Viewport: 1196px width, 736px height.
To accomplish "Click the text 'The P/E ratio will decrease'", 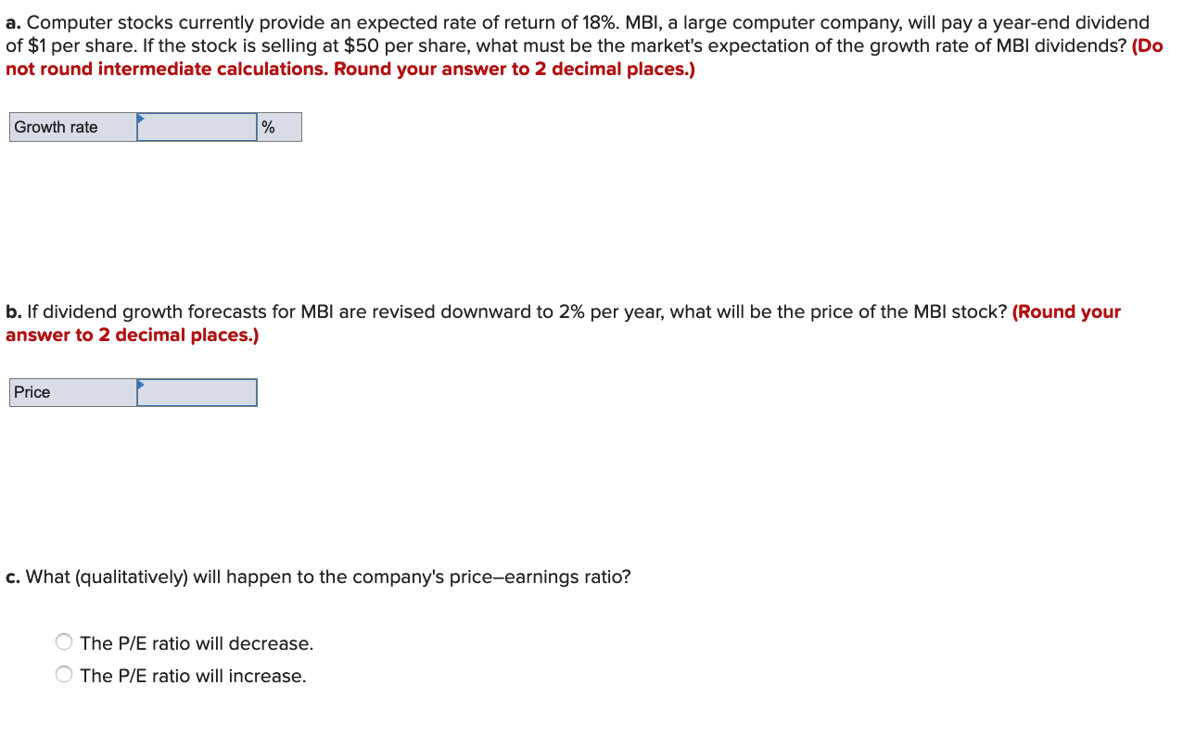I will pos(196,643).
